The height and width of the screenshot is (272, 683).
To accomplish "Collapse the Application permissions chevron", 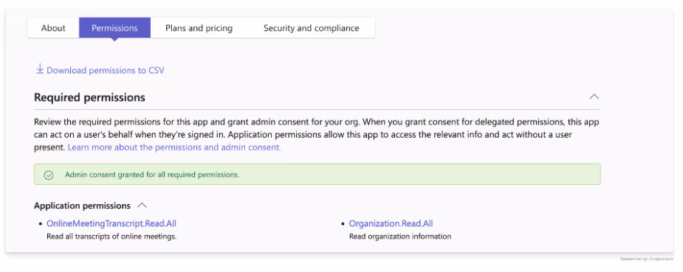I will coord(142,205).
